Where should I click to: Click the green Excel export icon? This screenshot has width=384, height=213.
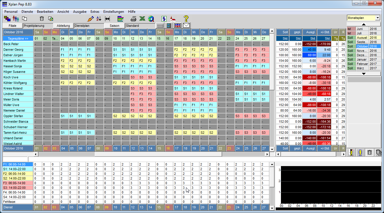142,19
